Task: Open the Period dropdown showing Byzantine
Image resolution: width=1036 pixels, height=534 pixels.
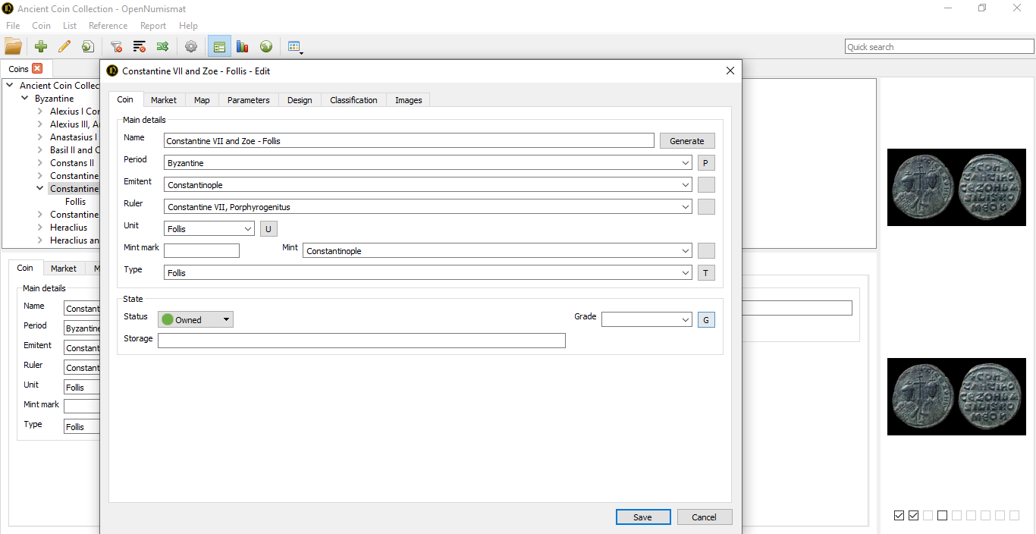Action: (x=428, y=163)
